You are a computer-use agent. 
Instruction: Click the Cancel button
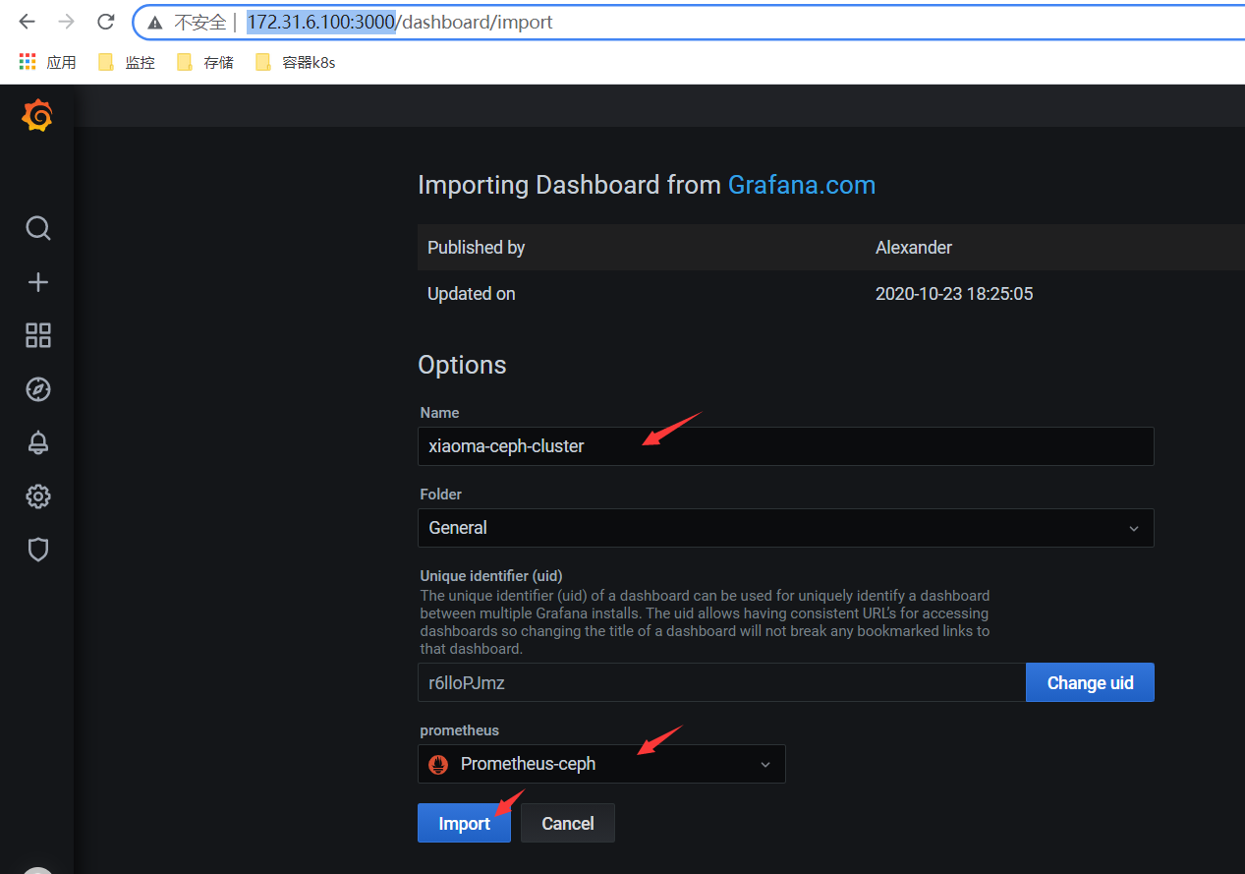(x=568, y=824)
